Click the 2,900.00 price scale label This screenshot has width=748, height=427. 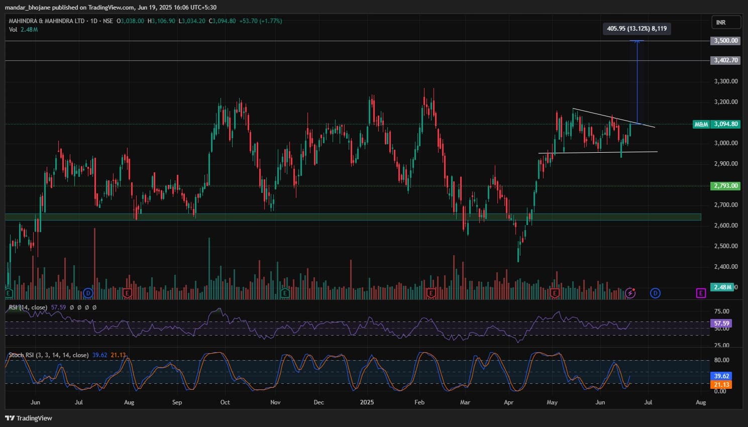[726, 164]
